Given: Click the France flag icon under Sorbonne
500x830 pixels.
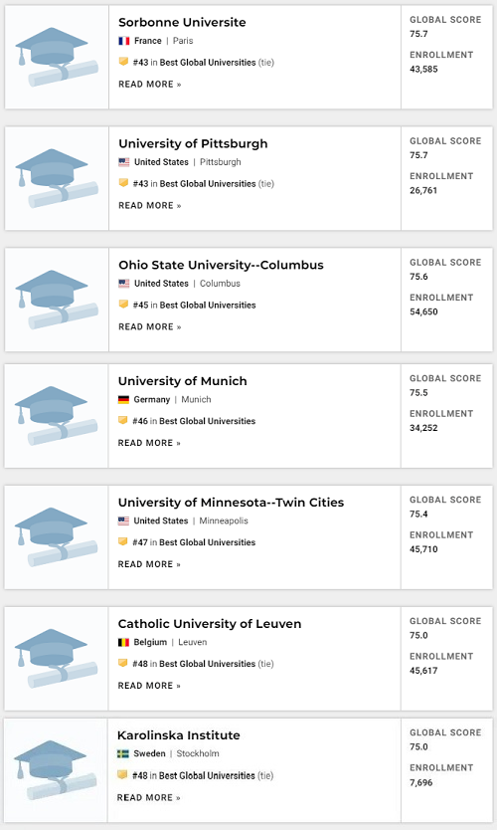Looking at the screenshot, I should pyautogui.click(x=123, y=41).
